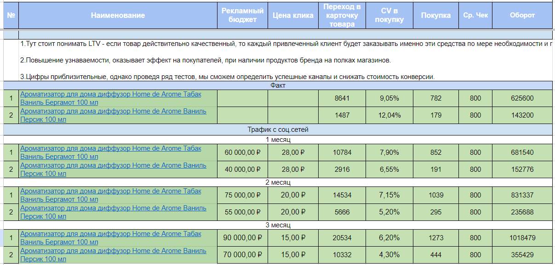
Task: Click the "Наименование" column header
Action: (118, 16)
